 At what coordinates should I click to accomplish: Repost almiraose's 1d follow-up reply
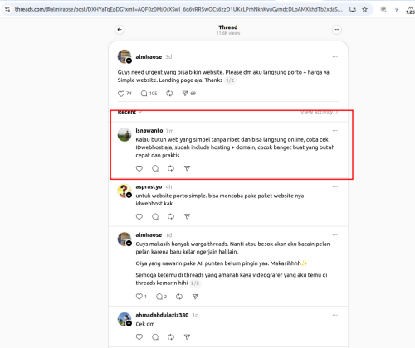click(179, 297)
